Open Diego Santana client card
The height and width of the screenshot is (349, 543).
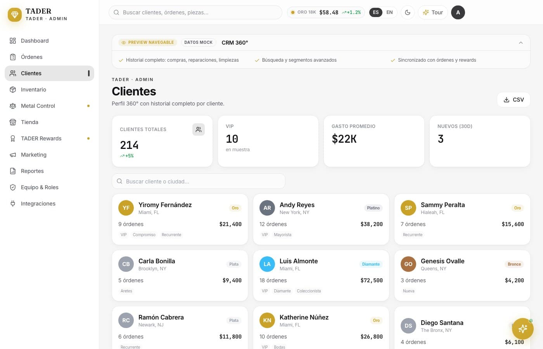pos(462,328)
